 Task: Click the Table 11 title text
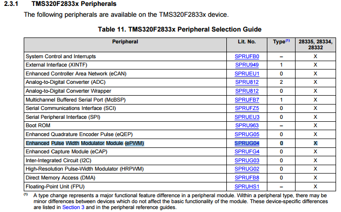coord(179,29)
